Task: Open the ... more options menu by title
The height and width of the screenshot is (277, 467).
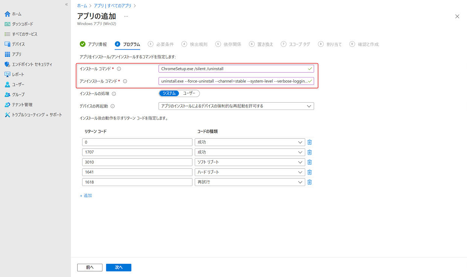Action: pyautogui.click(x=126, y=17)
